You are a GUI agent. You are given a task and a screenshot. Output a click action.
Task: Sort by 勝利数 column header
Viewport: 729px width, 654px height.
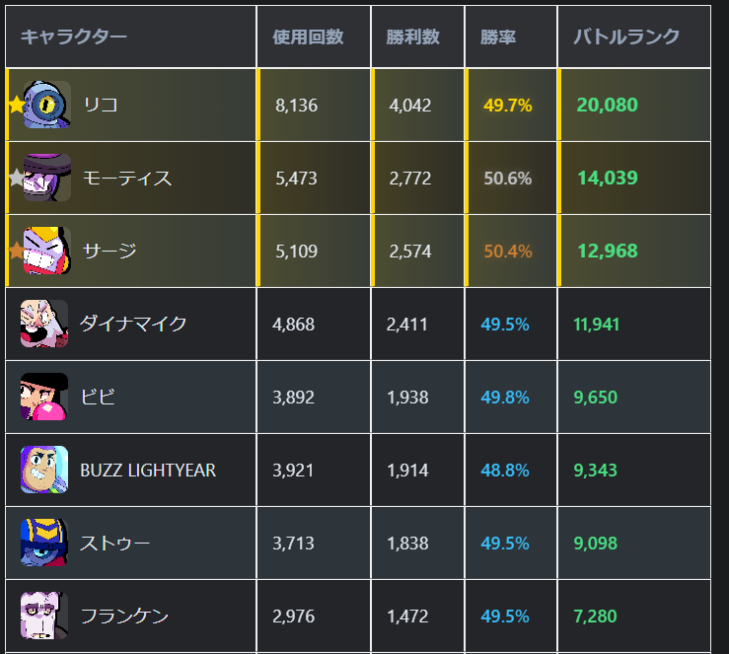pos(412,36)
